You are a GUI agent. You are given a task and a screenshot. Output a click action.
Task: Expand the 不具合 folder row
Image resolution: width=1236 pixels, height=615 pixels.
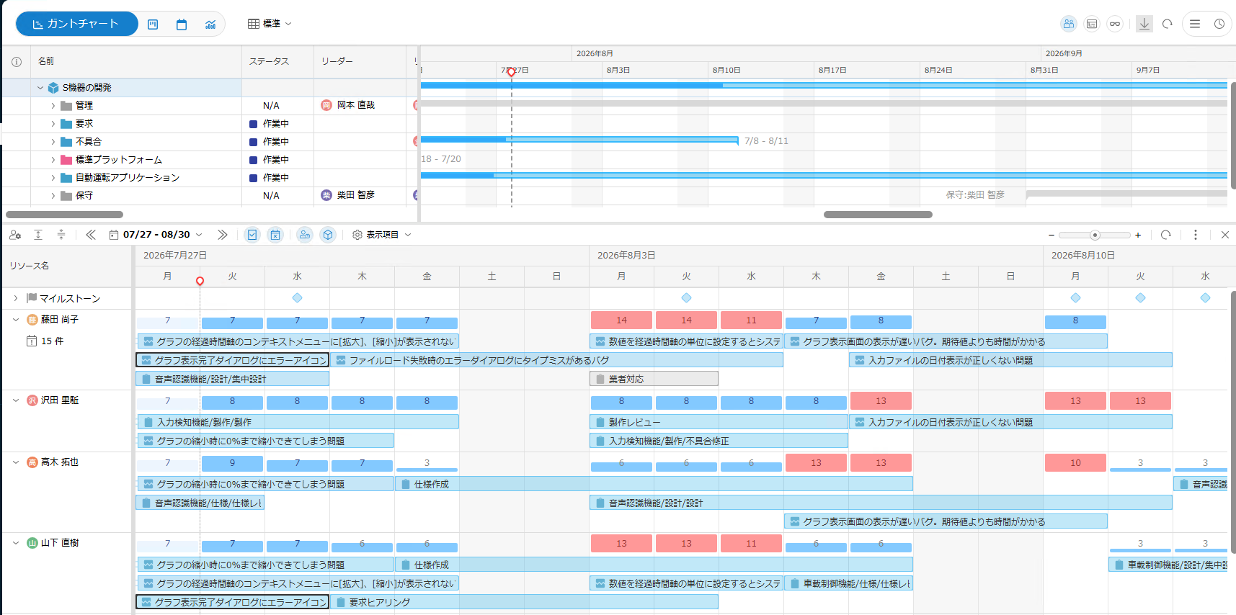point(53,142)
